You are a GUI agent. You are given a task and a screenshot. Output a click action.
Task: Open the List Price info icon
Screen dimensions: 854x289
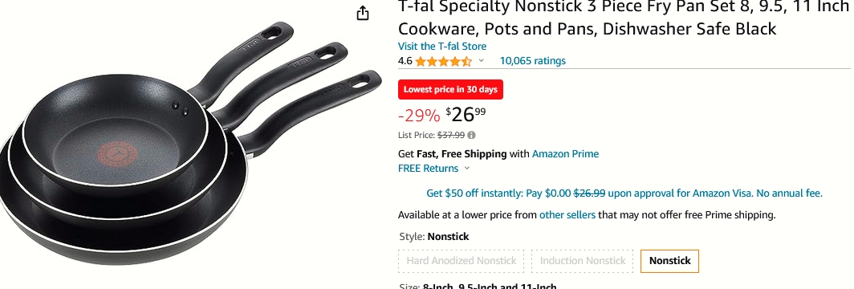tap(472, 135)
